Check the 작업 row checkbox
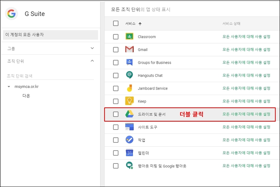Image resolution: width=280 pixels, height=187 pixels. tap(116, 140)
